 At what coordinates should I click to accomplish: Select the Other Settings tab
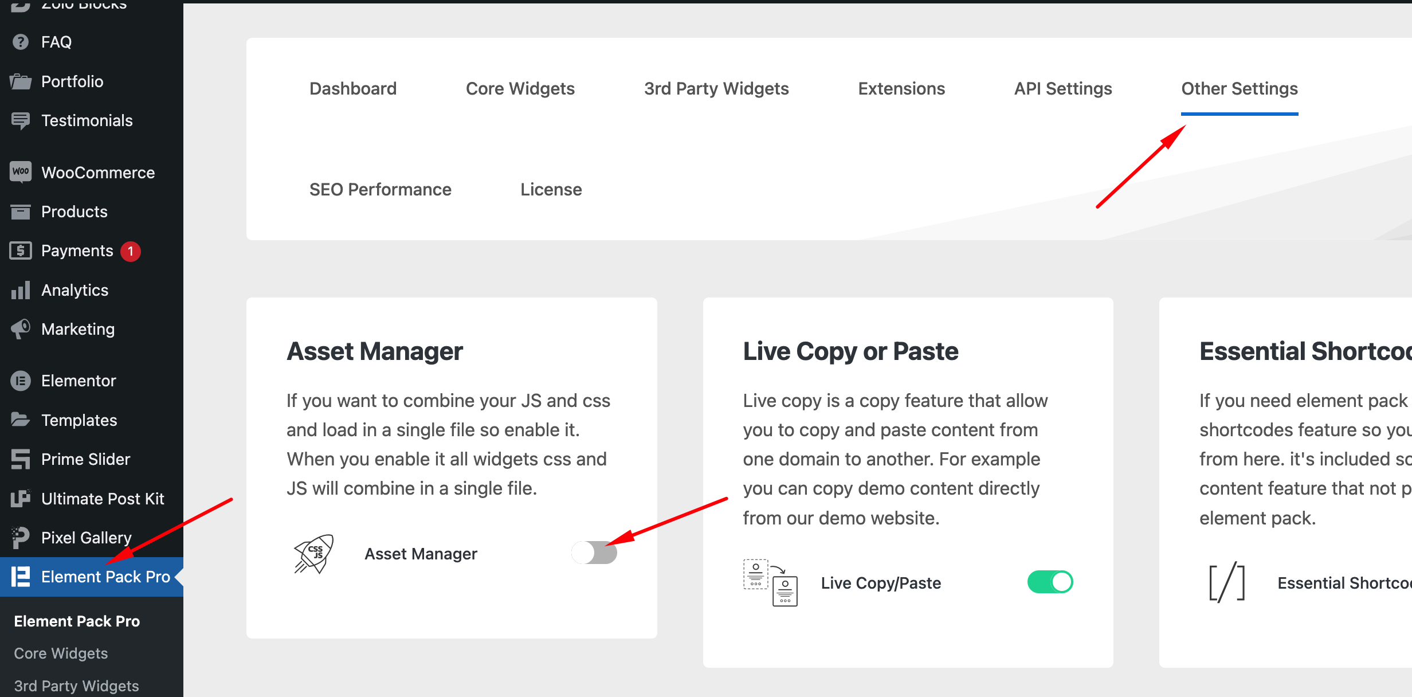coord(1240,89)
